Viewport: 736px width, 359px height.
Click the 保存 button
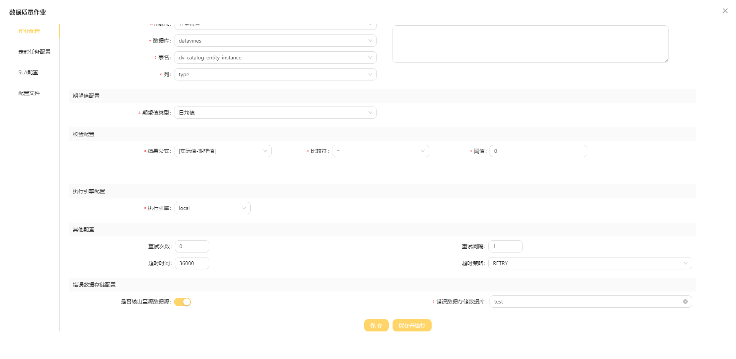(376, 325)
